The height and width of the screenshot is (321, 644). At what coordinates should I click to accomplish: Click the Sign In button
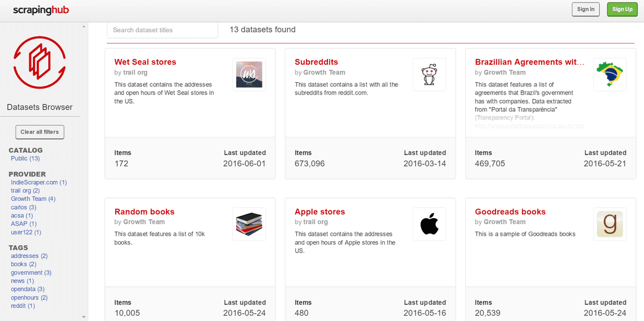click(586, 10)
